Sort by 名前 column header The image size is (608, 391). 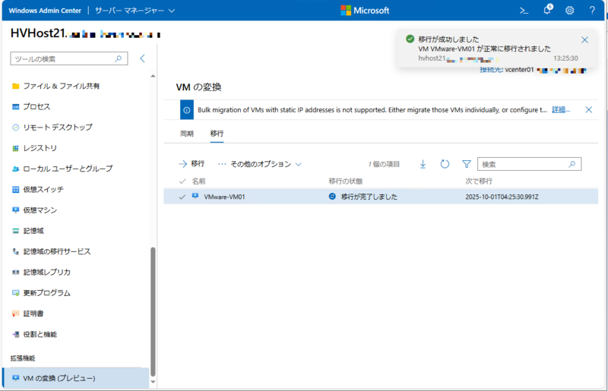coord(199,181)
